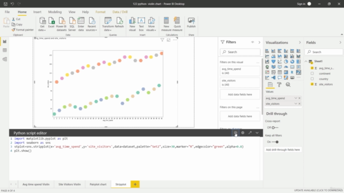This screenshot has width=344, height=193.
Task: Click update available notice
Action: pos(318,191)
